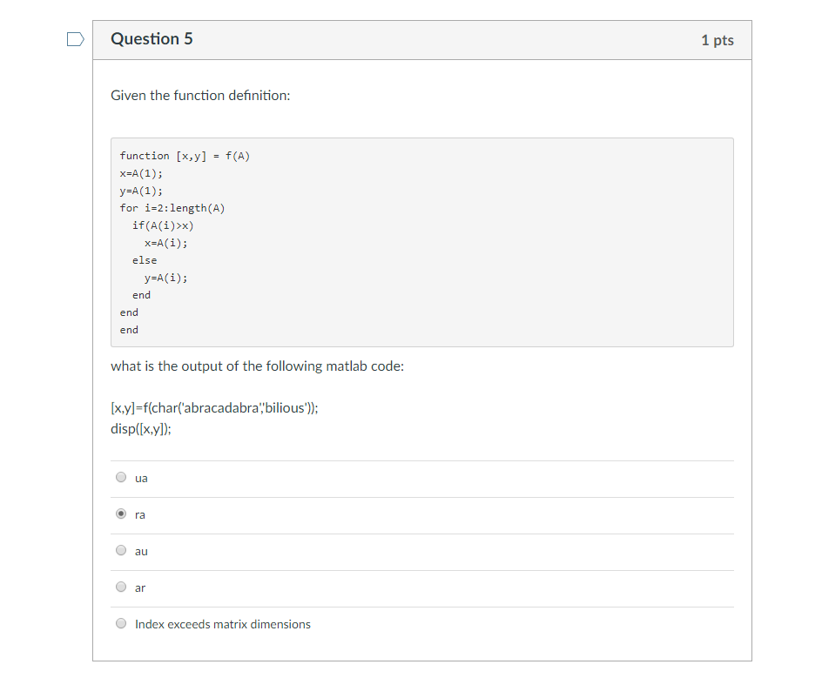Viewport: 822px width, 678px height.
Task: Select the 'ar' answer option
Action: (x=121, y=586)
